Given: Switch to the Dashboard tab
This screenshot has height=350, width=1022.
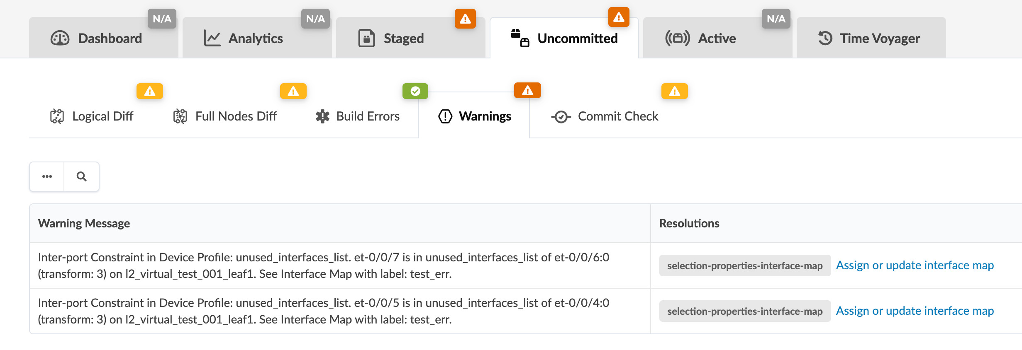Looking at the screenshot, I should [x=97, y=39].
